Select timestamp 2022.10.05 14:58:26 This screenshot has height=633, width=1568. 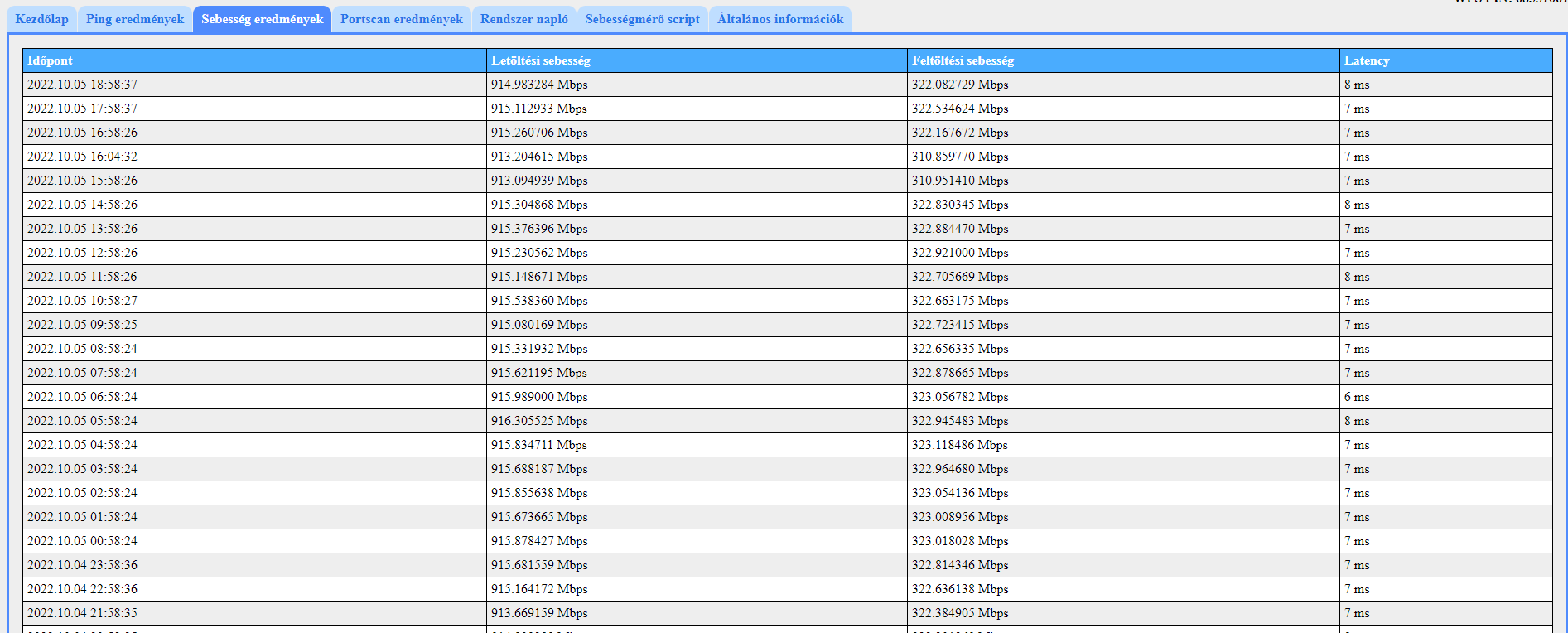[83, 205]
